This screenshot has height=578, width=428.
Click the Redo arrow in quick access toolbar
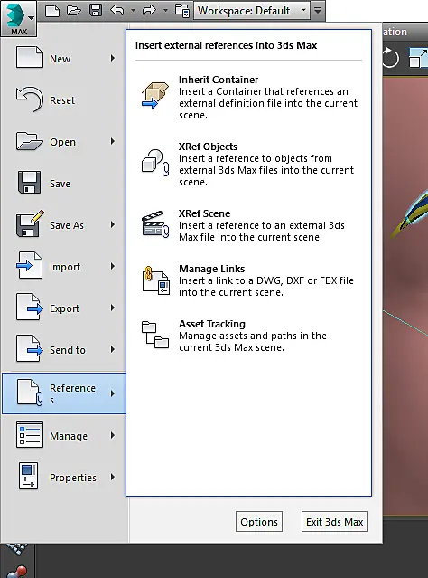pyautogui.click(x=149, y=10)
